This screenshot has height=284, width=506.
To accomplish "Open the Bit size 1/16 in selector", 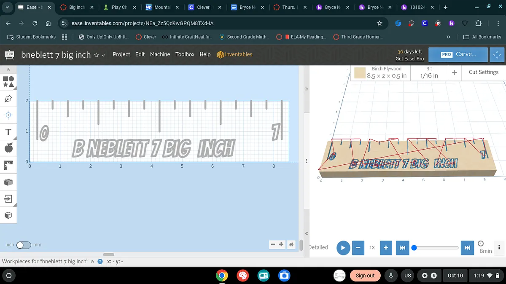I will [x=429, y=72].
